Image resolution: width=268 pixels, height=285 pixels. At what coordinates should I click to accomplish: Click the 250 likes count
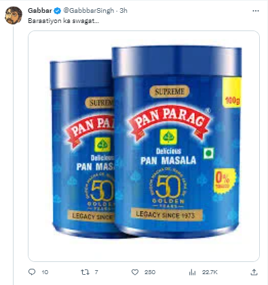pos(150,272)
